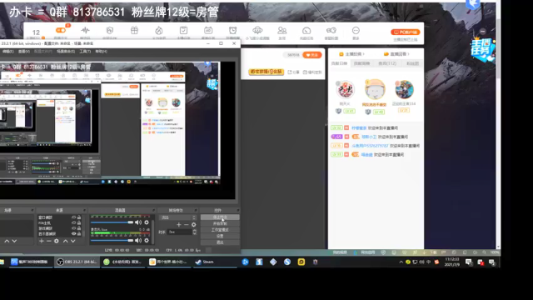
Task: Open settings gear for the first mixer channel
Action: point(147,222)
